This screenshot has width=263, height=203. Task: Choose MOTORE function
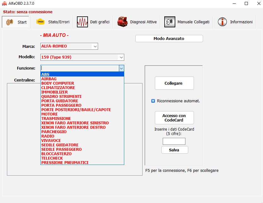(82, 114)
